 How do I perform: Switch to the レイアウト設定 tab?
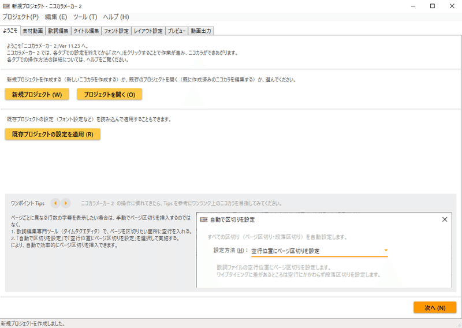pyautogui.click(x=148, y=31)
